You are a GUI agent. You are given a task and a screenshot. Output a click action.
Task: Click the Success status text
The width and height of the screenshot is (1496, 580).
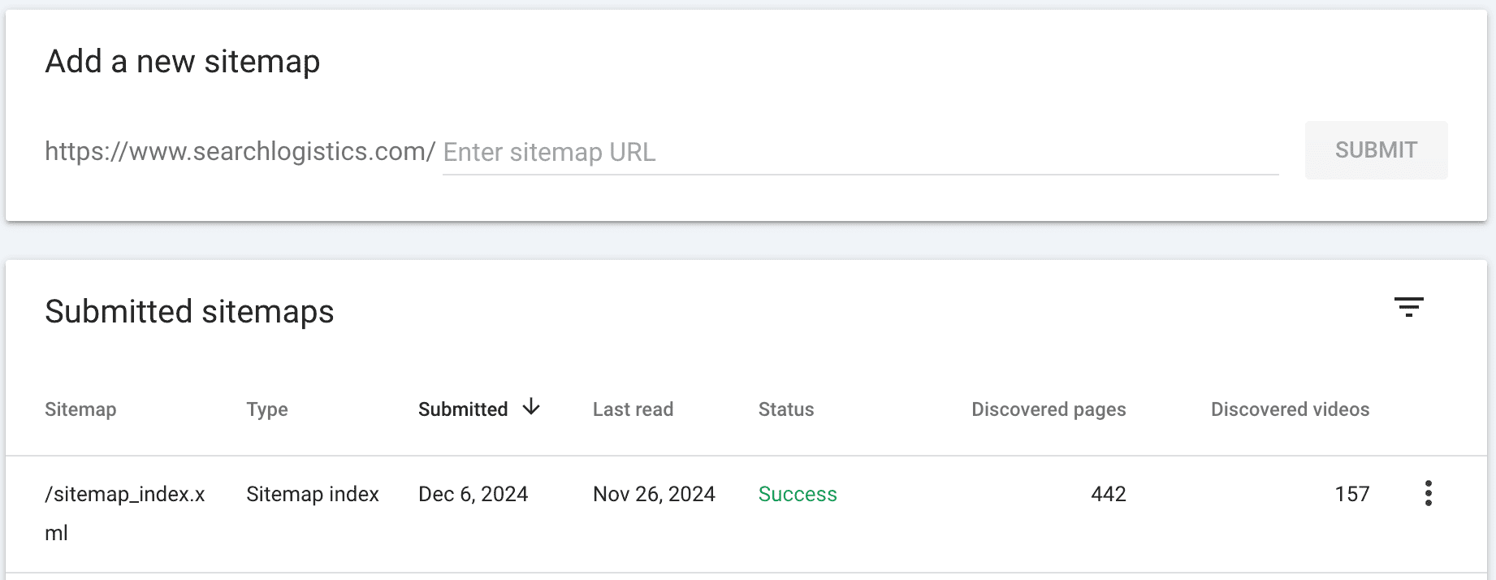point(797,494)
